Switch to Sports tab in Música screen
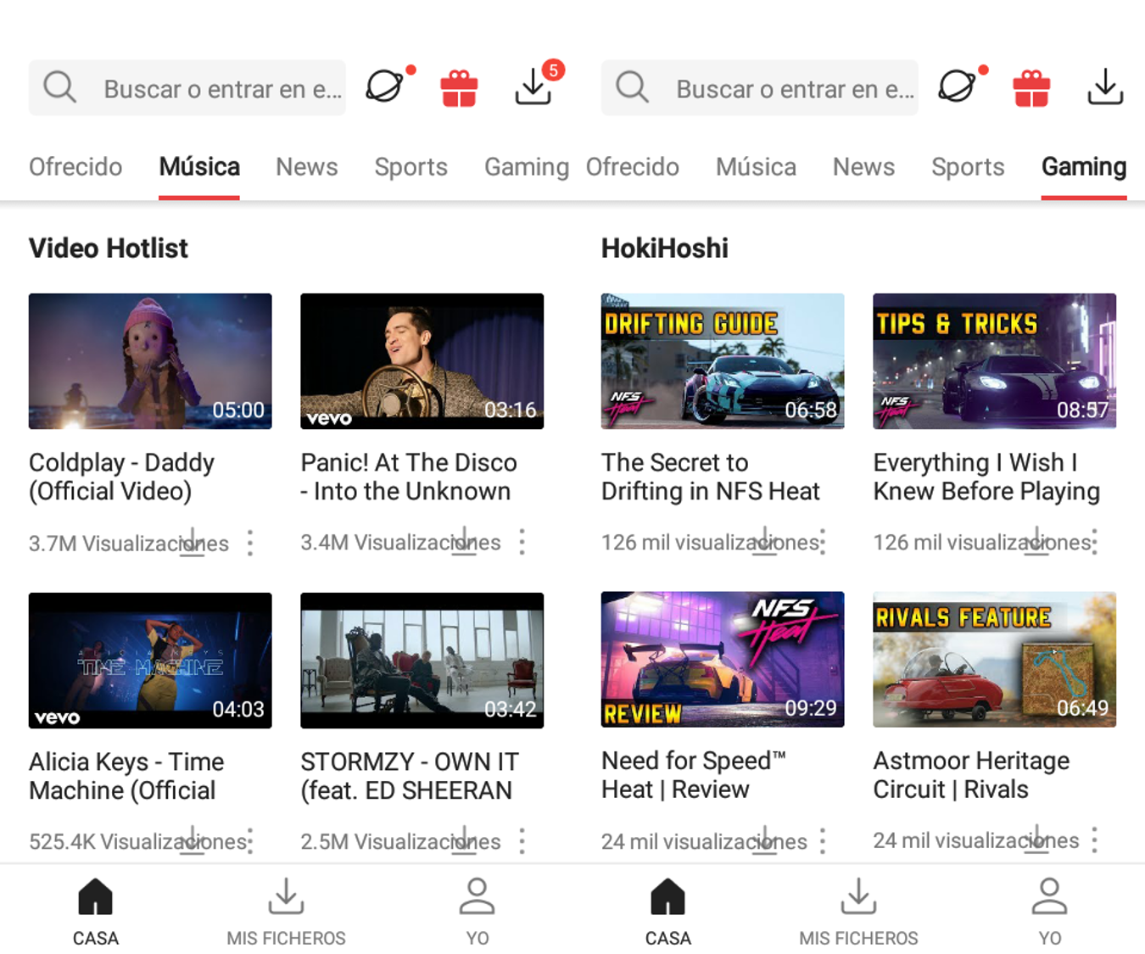Image resolution: width=1145 pixels, height=954 pixels. point(411,167)
